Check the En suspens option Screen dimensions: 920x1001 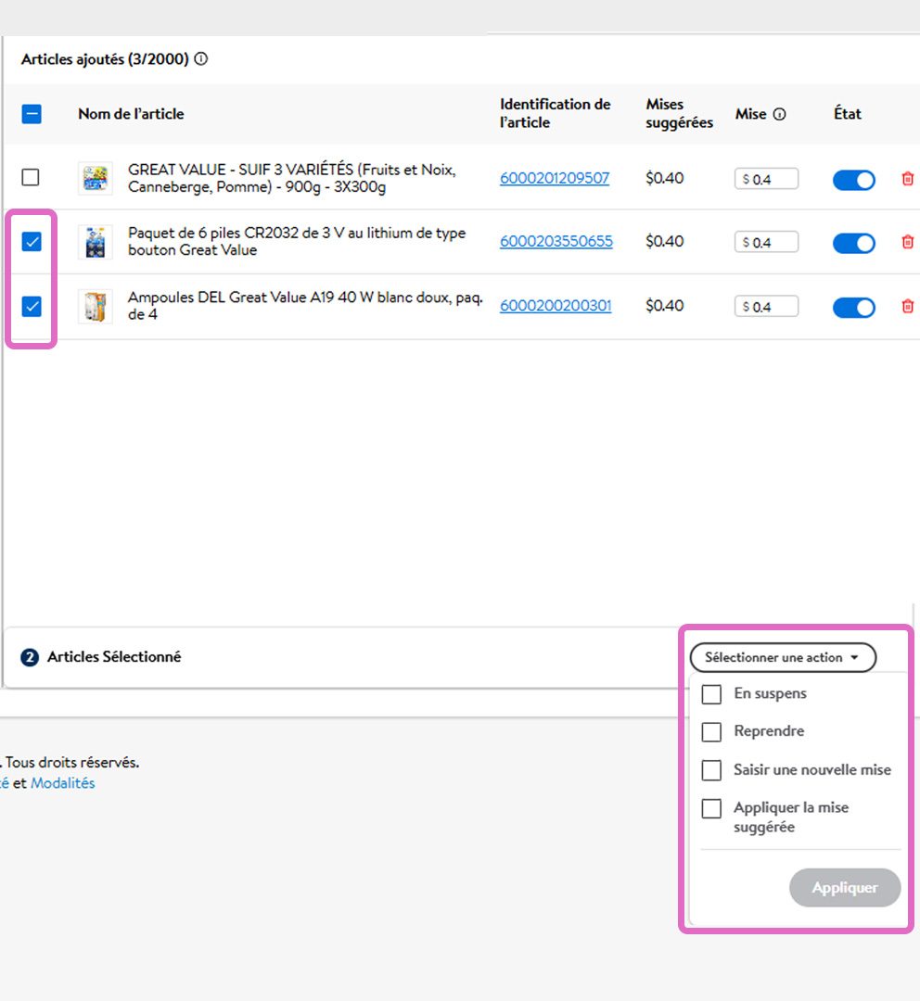(x=711, y=694)
